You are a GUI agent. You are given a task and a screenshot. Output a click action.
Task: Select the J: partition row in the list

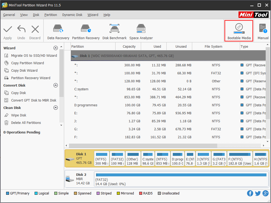click(168, 121)
